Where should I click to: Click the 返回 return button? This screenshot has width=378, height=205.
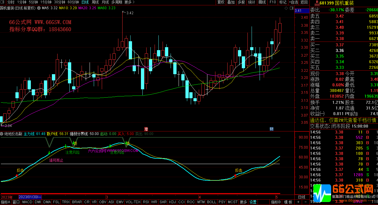point(304,2)
